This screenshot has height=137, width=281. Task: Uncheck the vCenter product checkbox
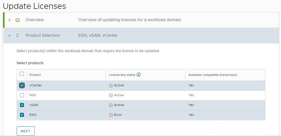22,85
